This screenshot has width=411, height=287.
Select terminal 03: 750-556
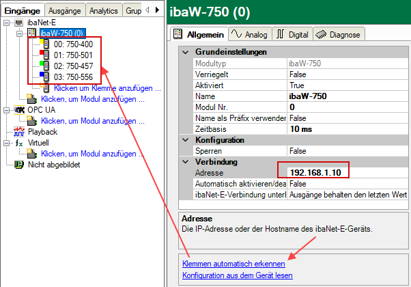[x=69, y=77]
